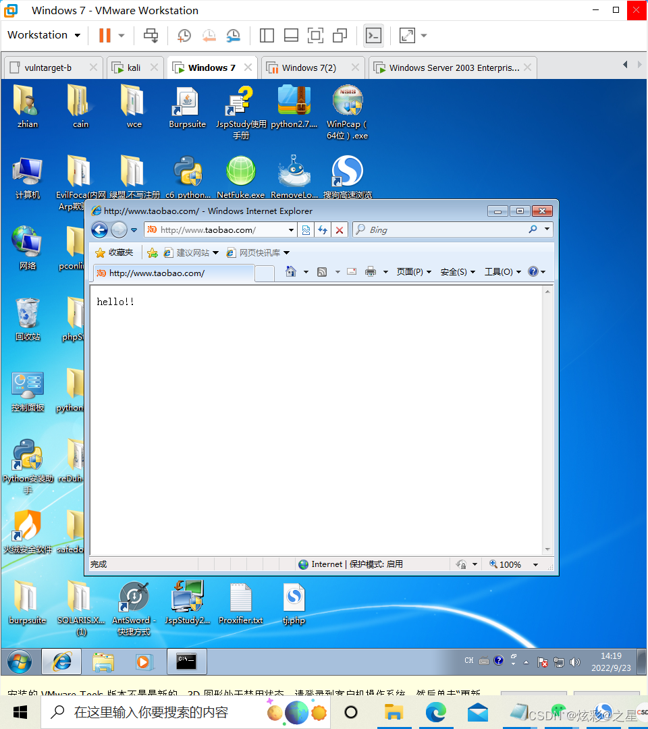Click the Windows 7 Start orb
The height and width of the screenshot is (729, 648).
point(20,661)
